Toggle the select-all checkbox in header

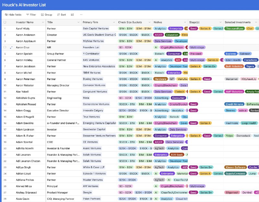[x=5, y=22]
